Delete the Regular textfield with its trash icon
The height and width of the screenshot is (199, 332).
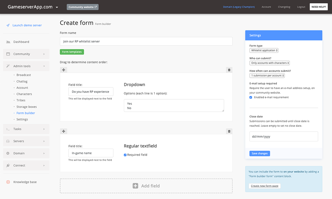[229, 131]
